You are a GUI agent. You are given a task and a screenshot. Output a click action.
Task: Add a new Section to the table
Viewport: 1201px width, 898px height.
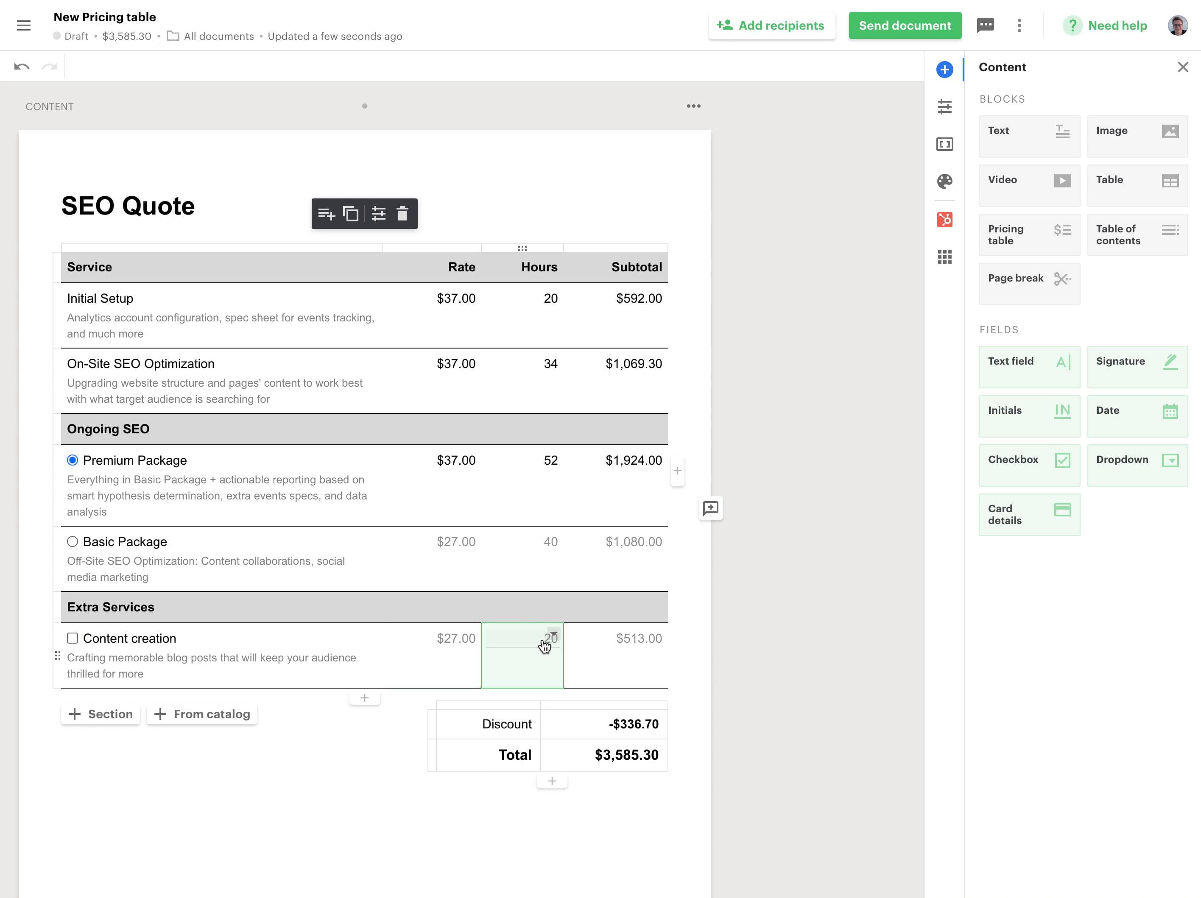[x=101, y=714]
